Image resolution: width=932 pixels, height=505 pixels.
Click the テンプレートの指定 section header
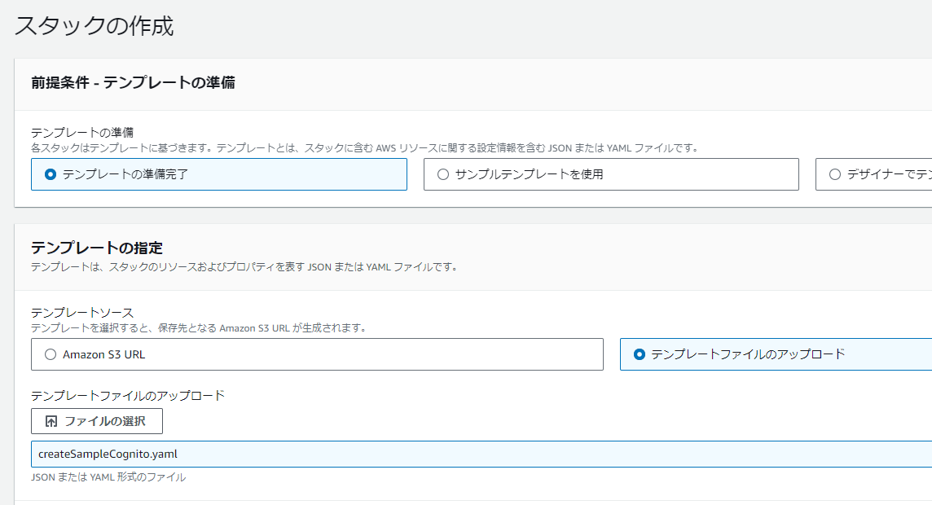tap(97, 248)
